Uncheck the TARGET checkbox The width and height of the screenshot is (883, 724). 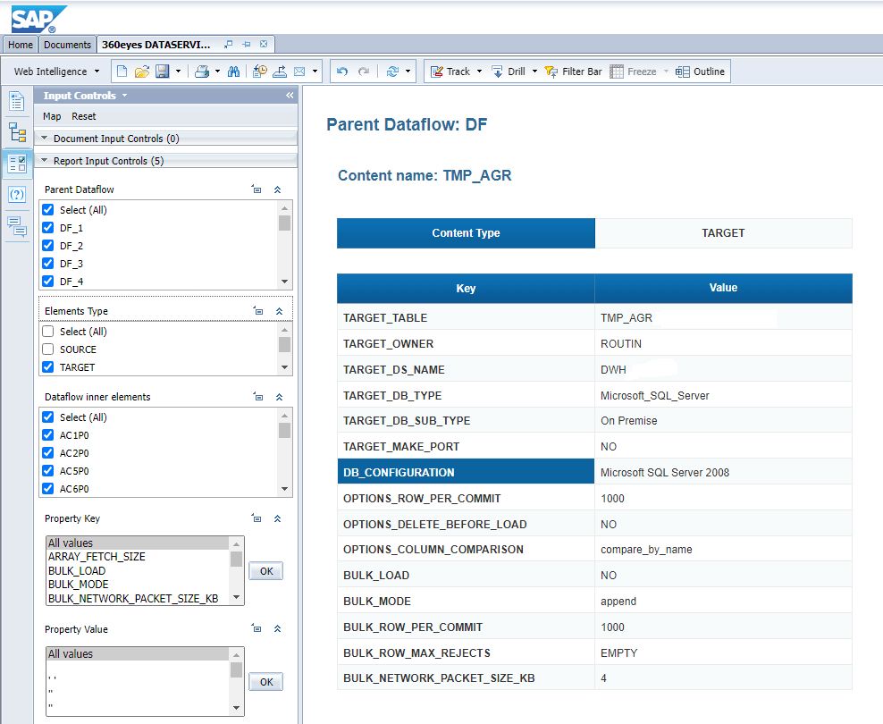coord(48,367)
